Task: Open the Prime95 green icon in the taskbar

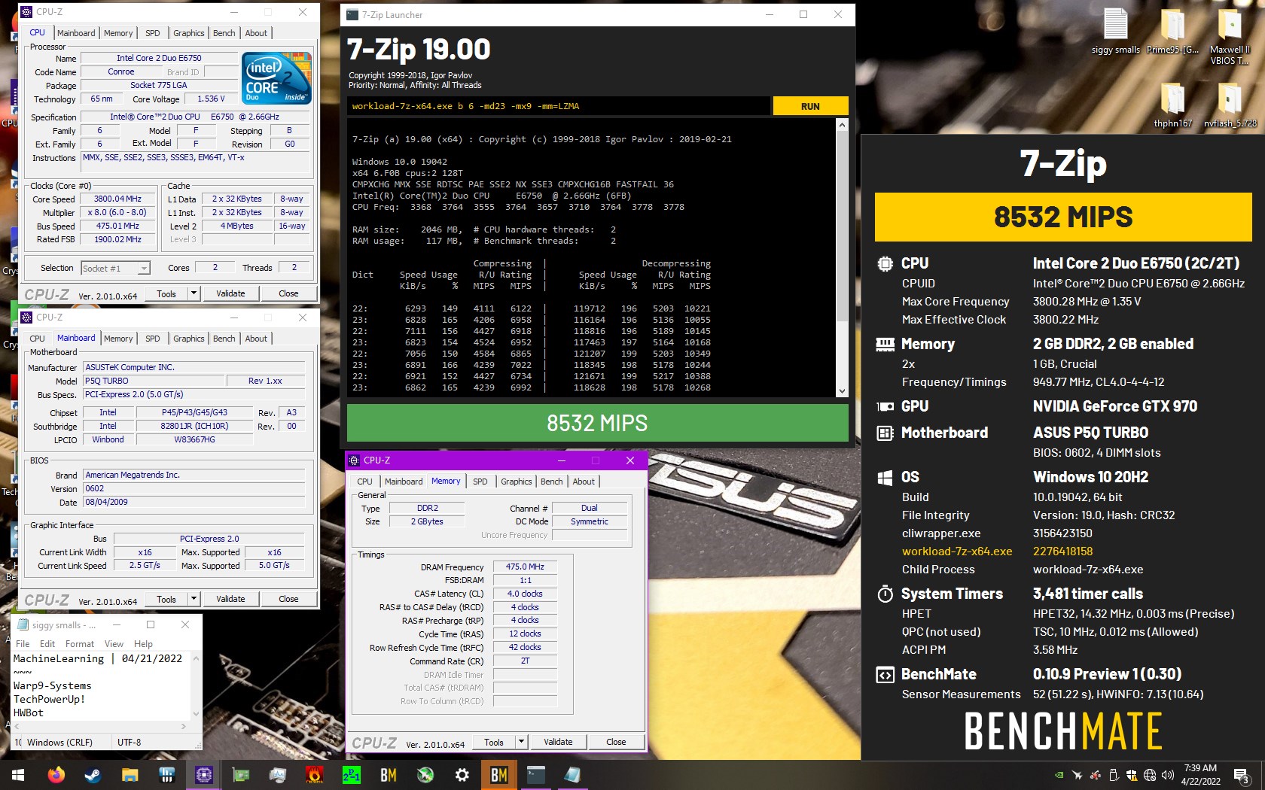Action: coord(352,775)
